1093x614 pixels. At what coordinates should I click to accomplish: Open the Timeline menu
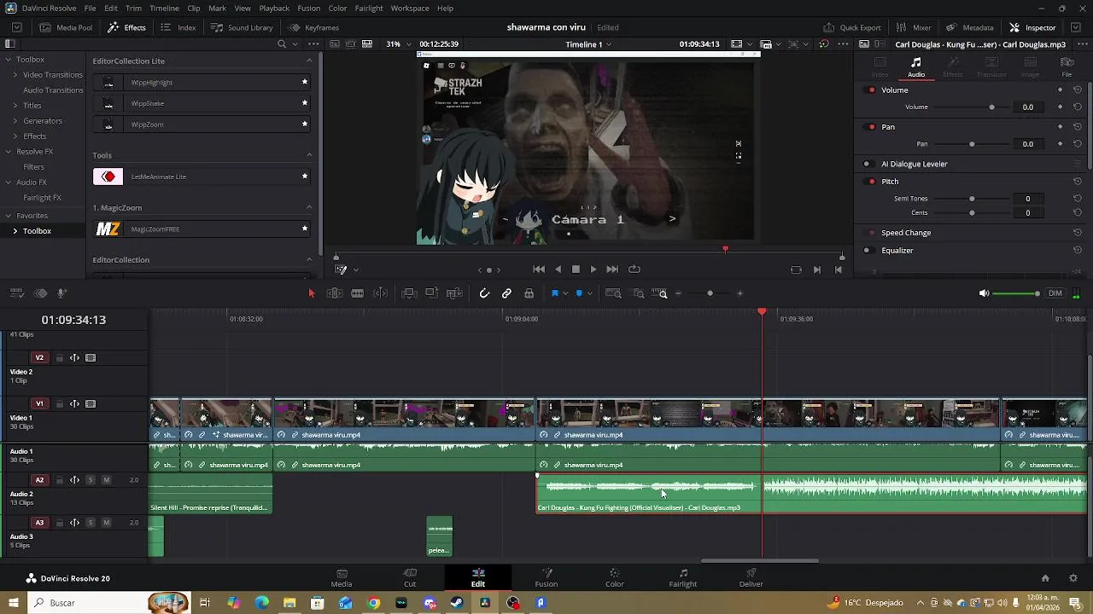click(164, 8)
